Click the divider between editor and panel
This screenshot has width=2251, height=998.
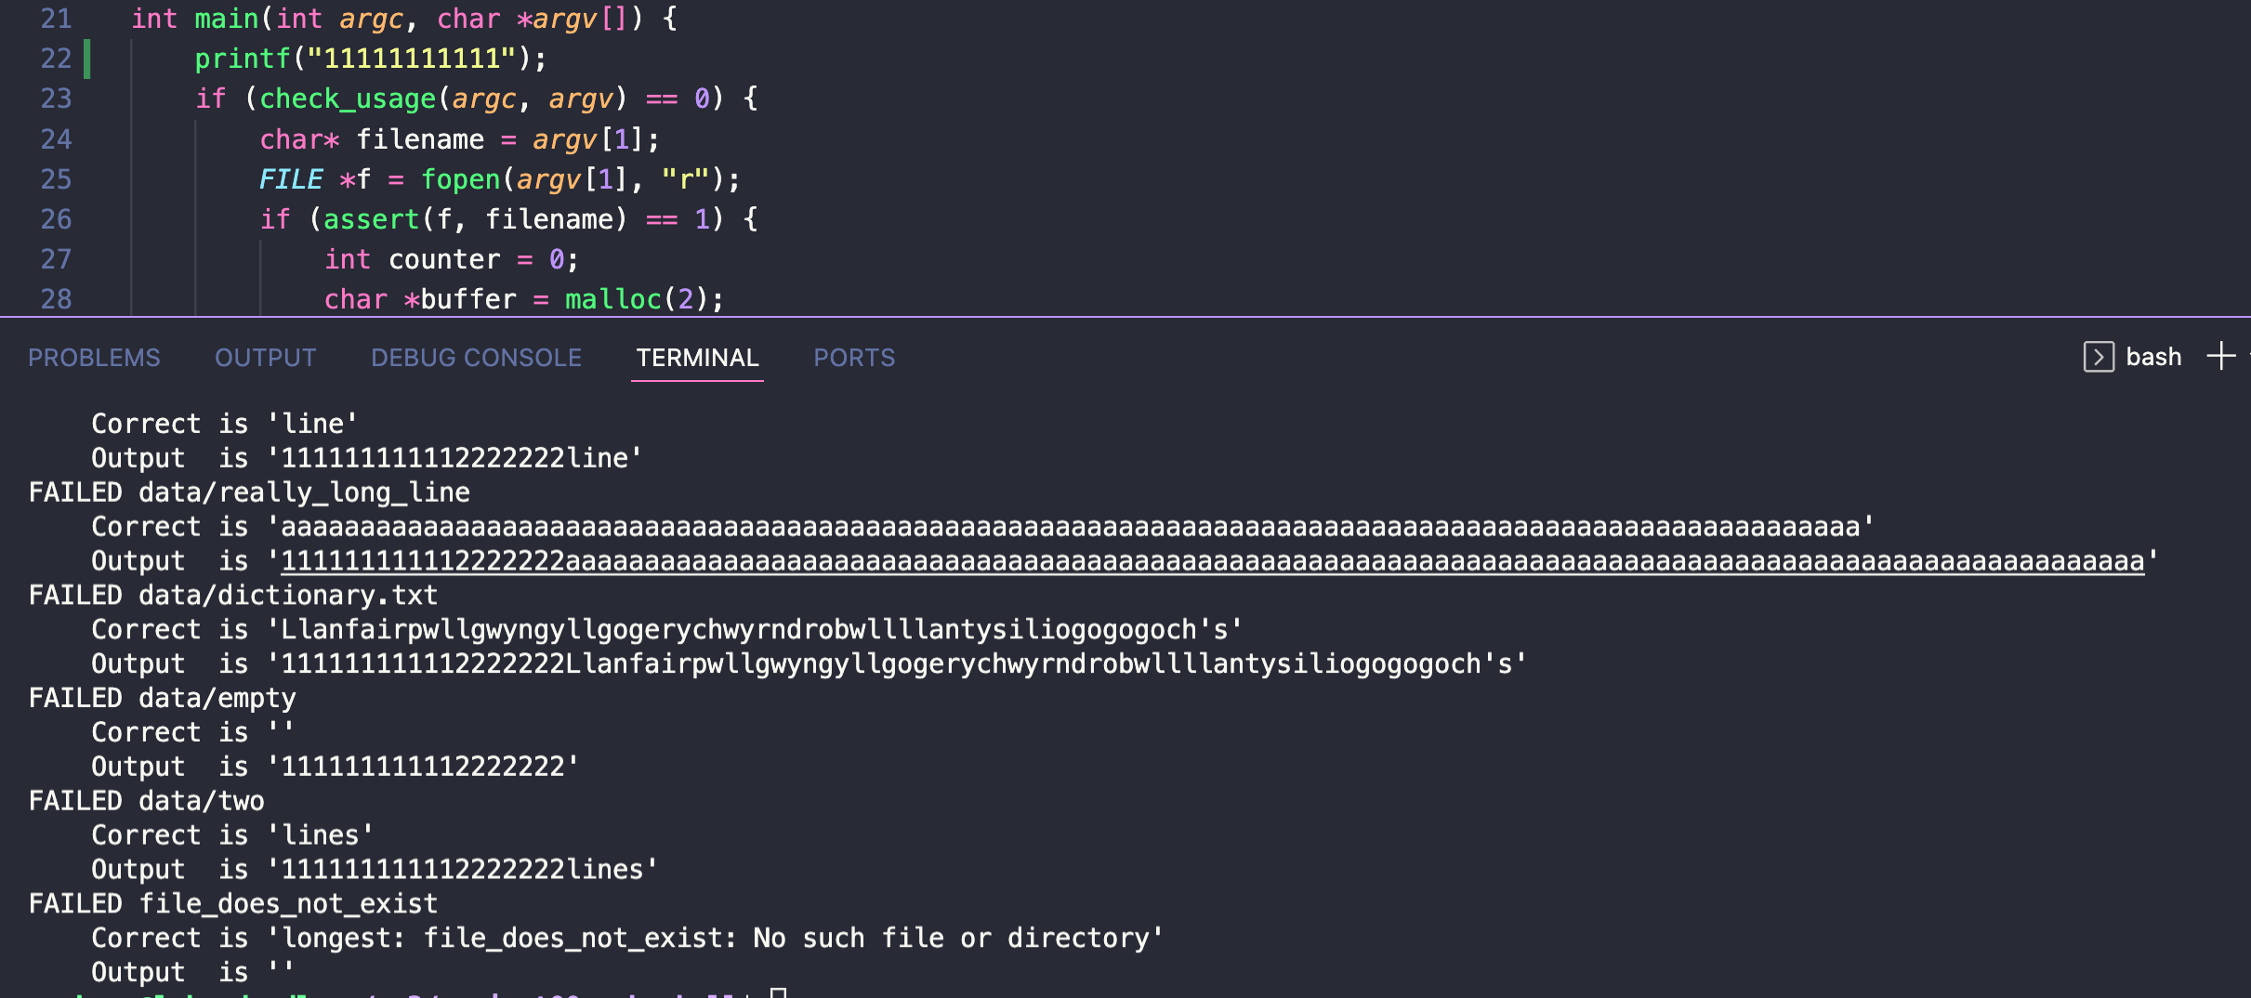[x=1125, y=317]
